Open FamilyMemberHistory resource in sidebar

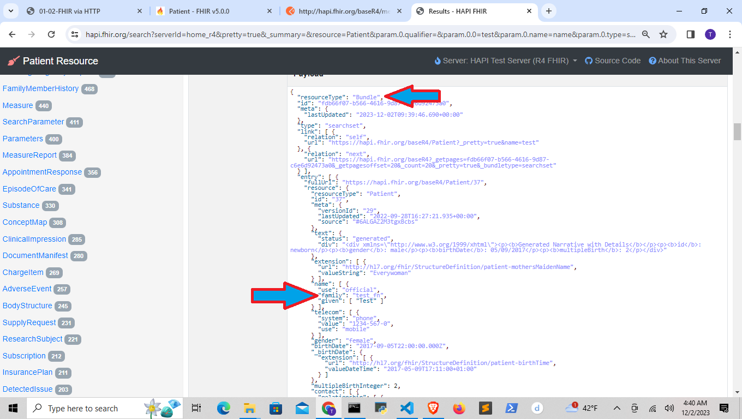pyautogui.click(x=40, y=88)
